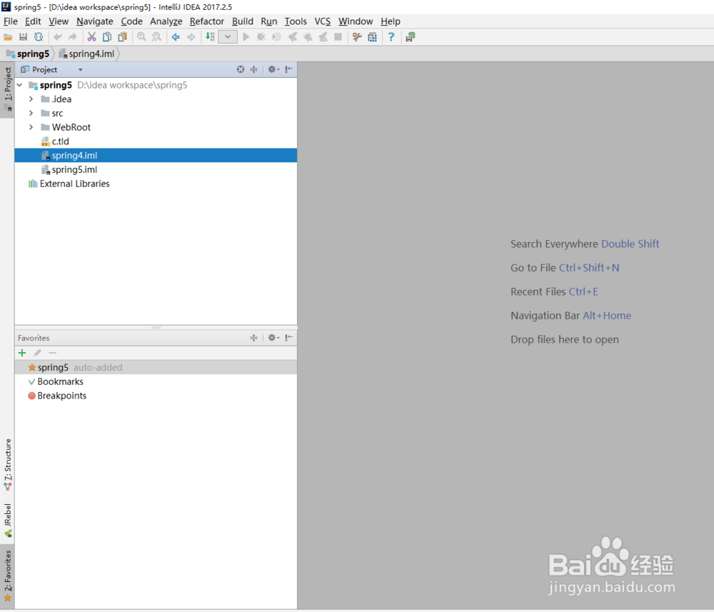Image resolution: width=714 pixels, height=612 pixels.
Task: Click the last toolbar icon after Help
Action: (x=411, y=37)
